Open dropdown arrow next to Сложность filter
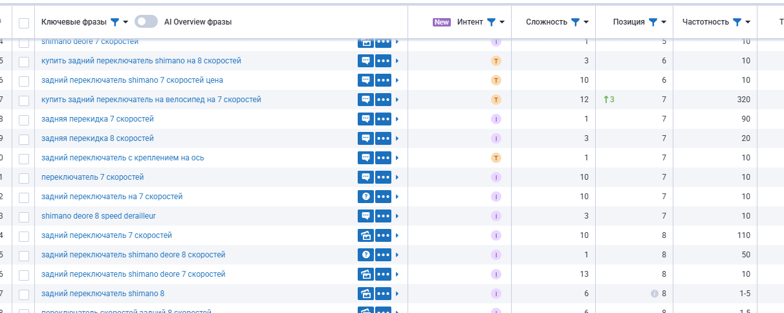The image size is (784, 313). click(x=586, y=22)
